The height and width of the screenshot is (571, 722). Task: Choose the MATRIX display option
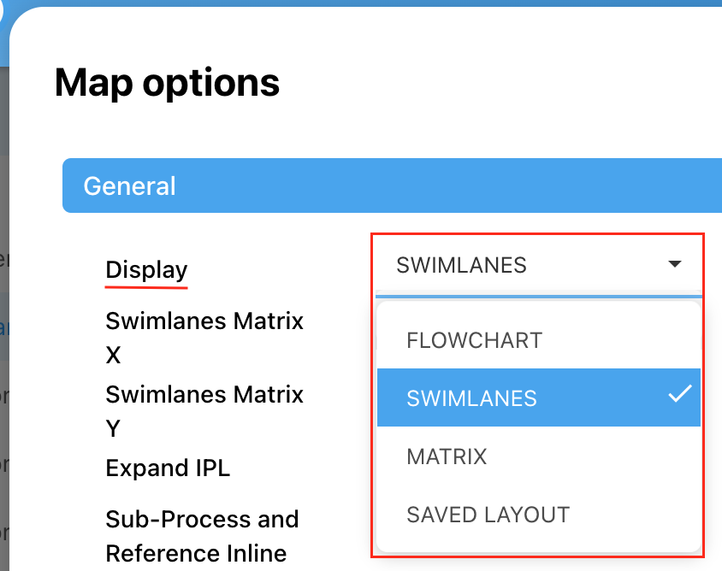tap(447, 456)
